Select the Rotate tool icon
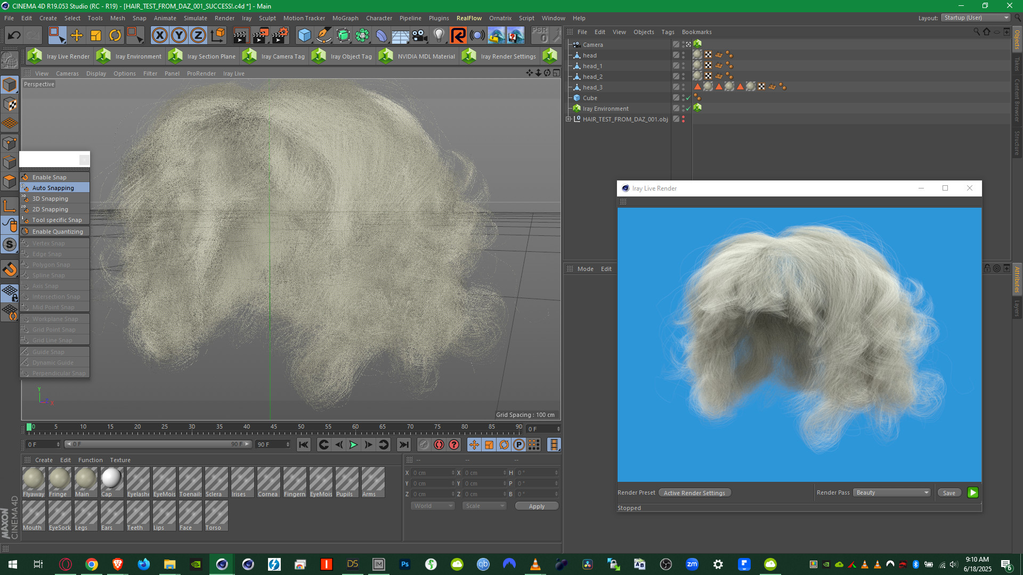1023x575 pixels. pyautogui.click(x=115, y=36)
